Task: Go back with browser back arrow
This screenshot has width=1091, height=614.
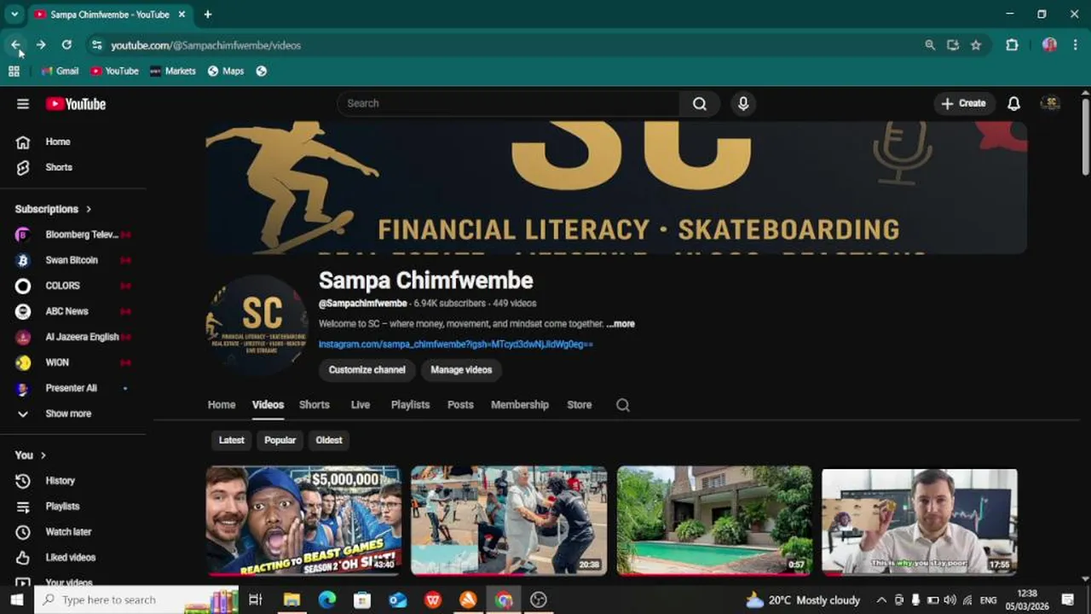Action: click(15, 45)
